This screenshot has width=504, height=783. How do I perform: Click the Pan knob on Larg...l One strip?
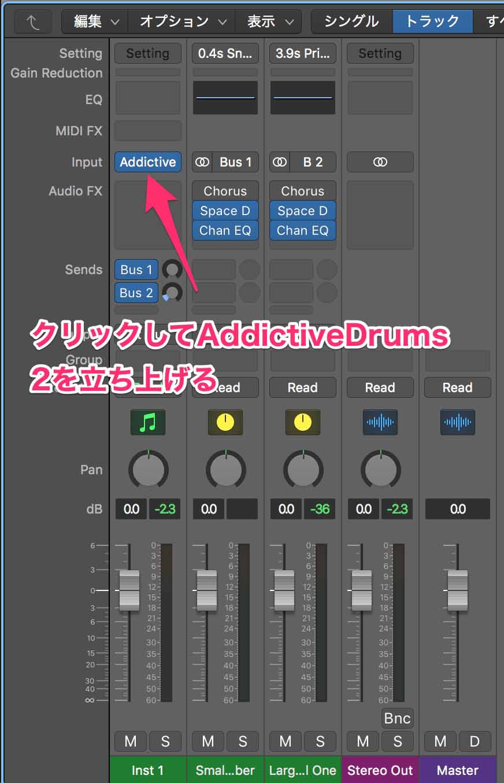tap(303, 469)
